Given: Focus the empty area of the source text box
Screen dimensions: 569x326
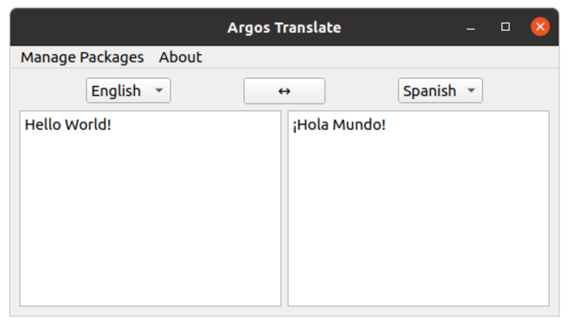Looking at the screenshot, I should tap(150, 227).
